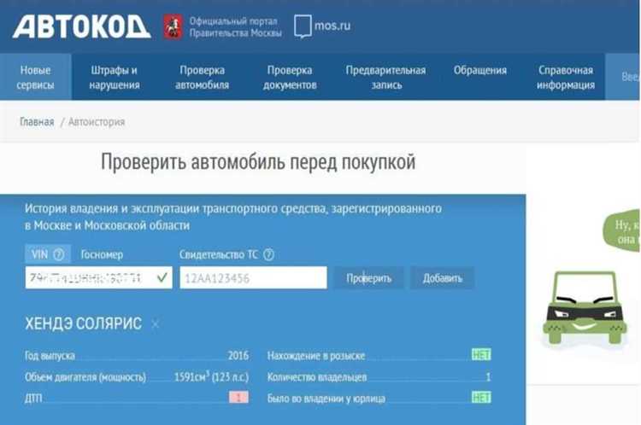Click the АВТОКОД logo
The image size is (641, 425).
coord(81,27)
